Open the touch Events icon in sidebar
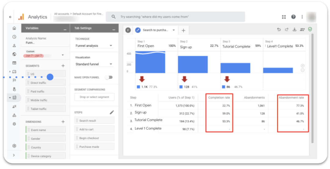This screenshot has height=169, width=330. [x=14, y=89]
